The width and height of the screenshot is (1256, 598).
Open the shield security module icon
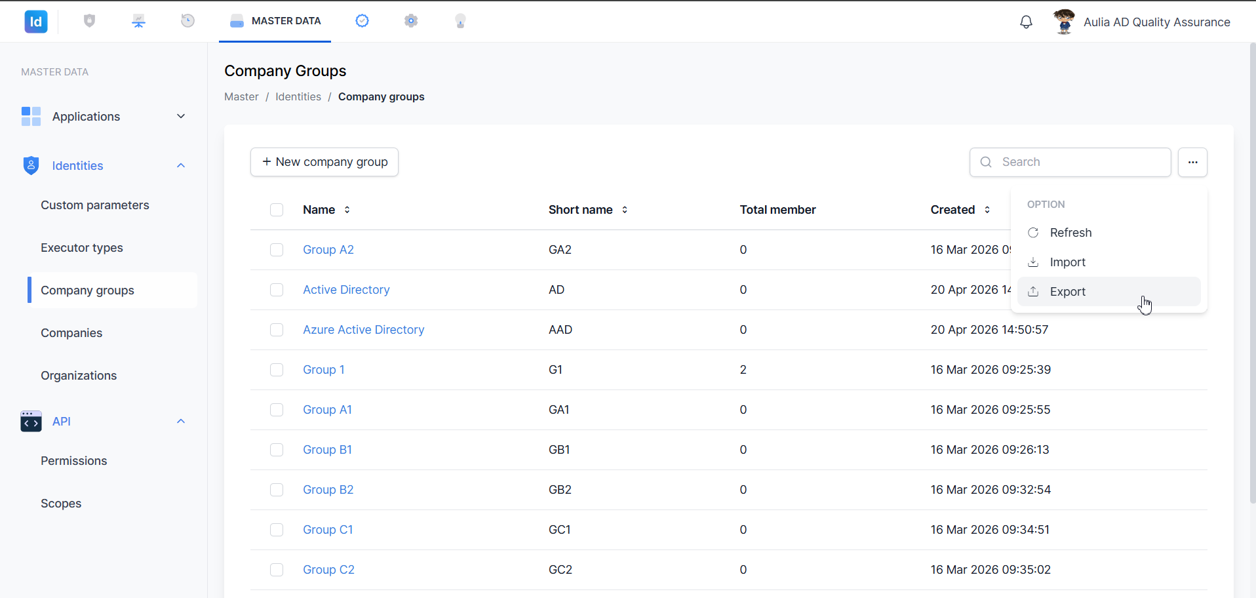coord(90,21)
